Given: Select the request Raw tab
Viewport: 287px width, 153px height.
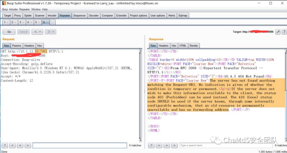Looking at the screenshot, I should click(x=7, y=46).
